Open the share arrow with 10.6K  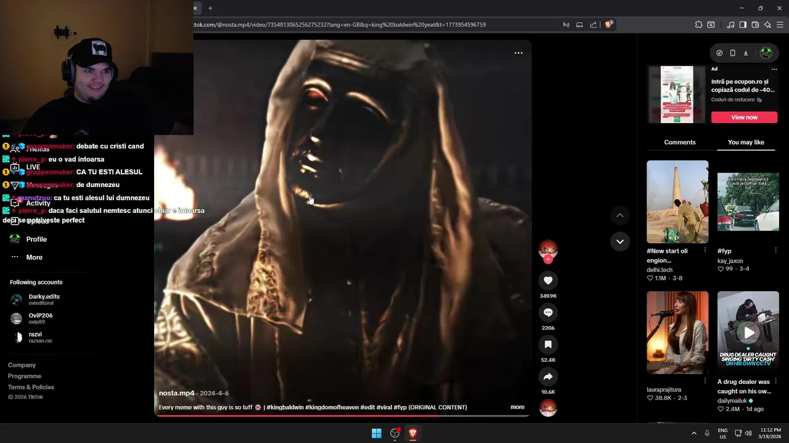(548, 377)
